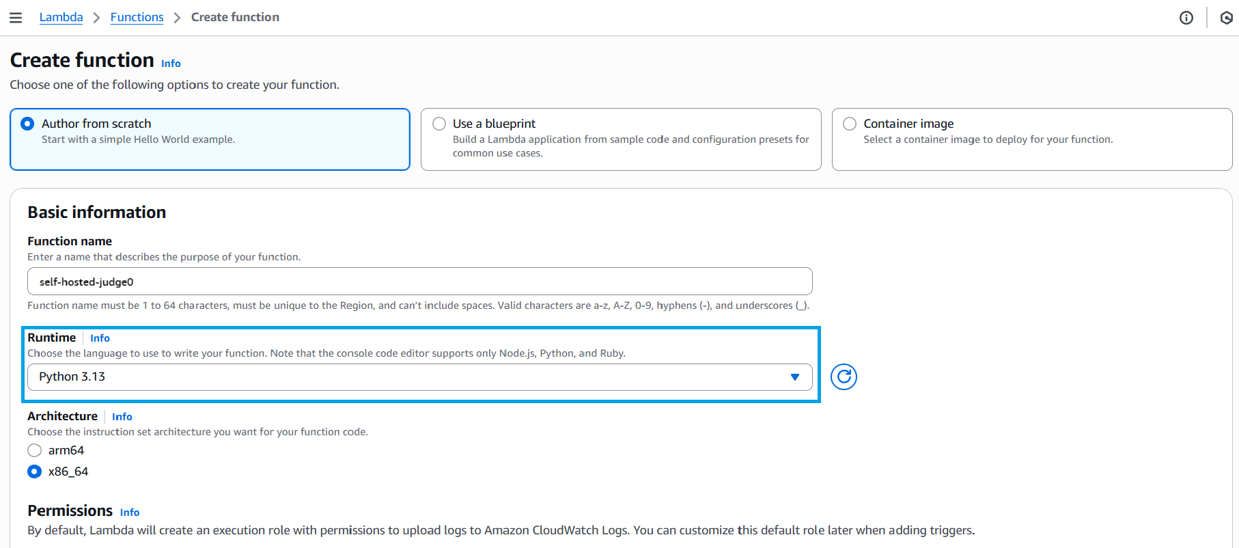The height and width of the screenshot is (548, 1239).
Task: Go to Lambda breadcrumb
Action: click(x=61, y=17)
